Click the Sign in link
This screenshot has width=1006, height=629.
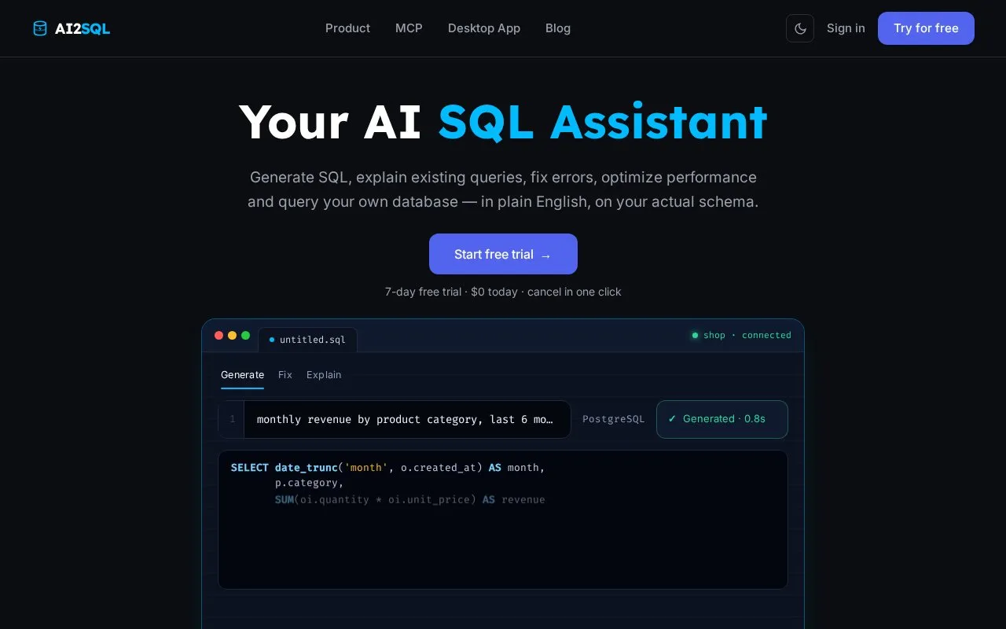pos(846,28)
